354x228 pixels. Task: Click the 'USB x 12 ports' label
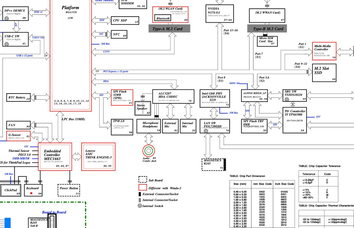click(24, 56)
